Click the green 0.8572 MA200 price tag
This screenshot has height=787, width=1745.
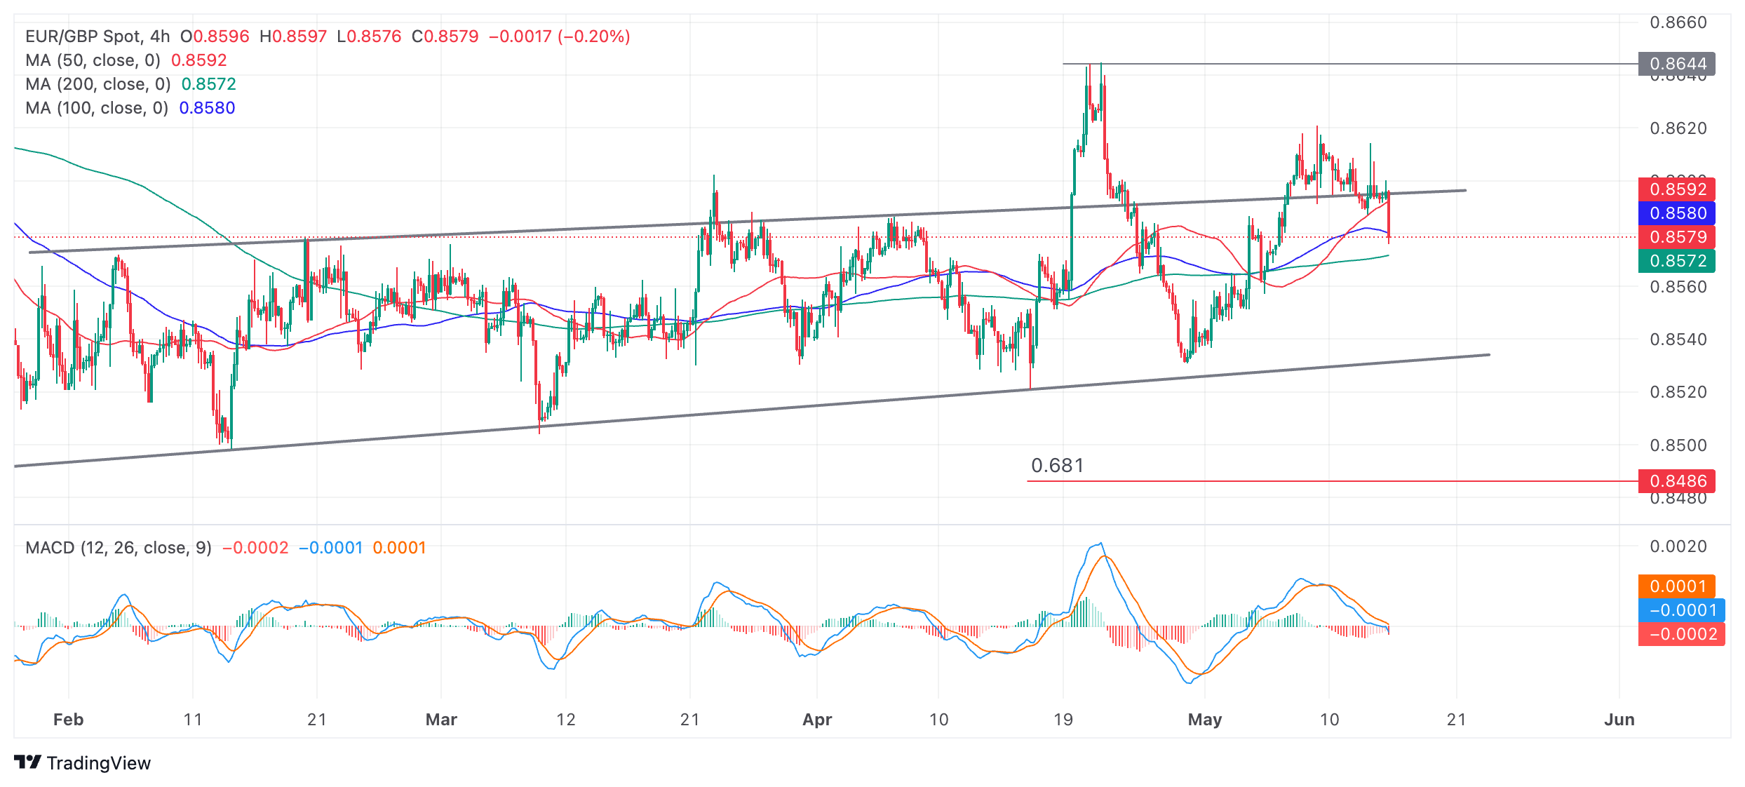(1677, 261)
